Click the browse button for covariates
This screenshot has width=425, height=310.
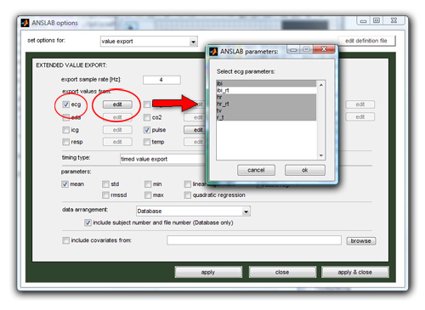(361, 241)
